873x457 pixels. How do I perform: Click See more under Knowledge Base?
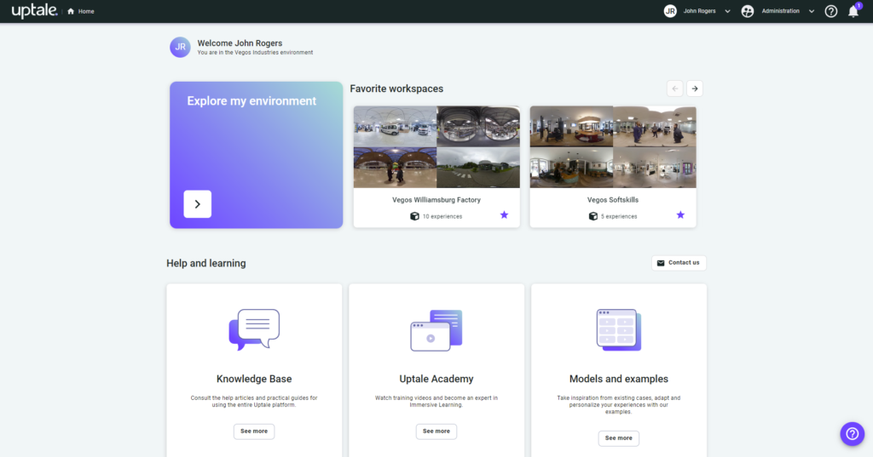point(254,431)
